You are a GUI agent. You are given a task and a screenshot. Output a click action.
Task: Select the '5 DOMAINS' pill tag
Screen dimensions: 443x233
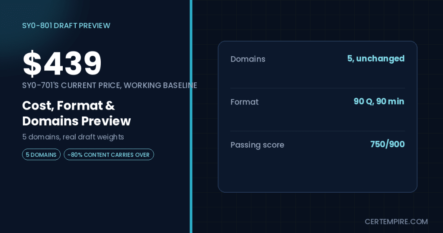point(41,155)
